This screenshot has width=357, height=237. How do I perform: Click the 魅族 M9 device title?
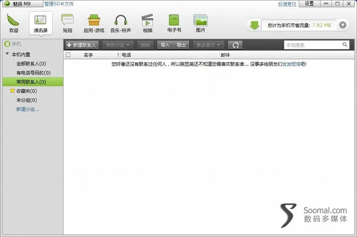[22, 4]
